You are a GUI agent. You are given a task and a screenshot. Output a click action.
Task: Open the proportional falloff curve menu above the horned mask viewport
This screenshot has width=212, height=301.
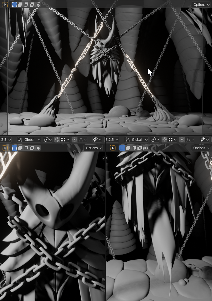pos(83,140)
